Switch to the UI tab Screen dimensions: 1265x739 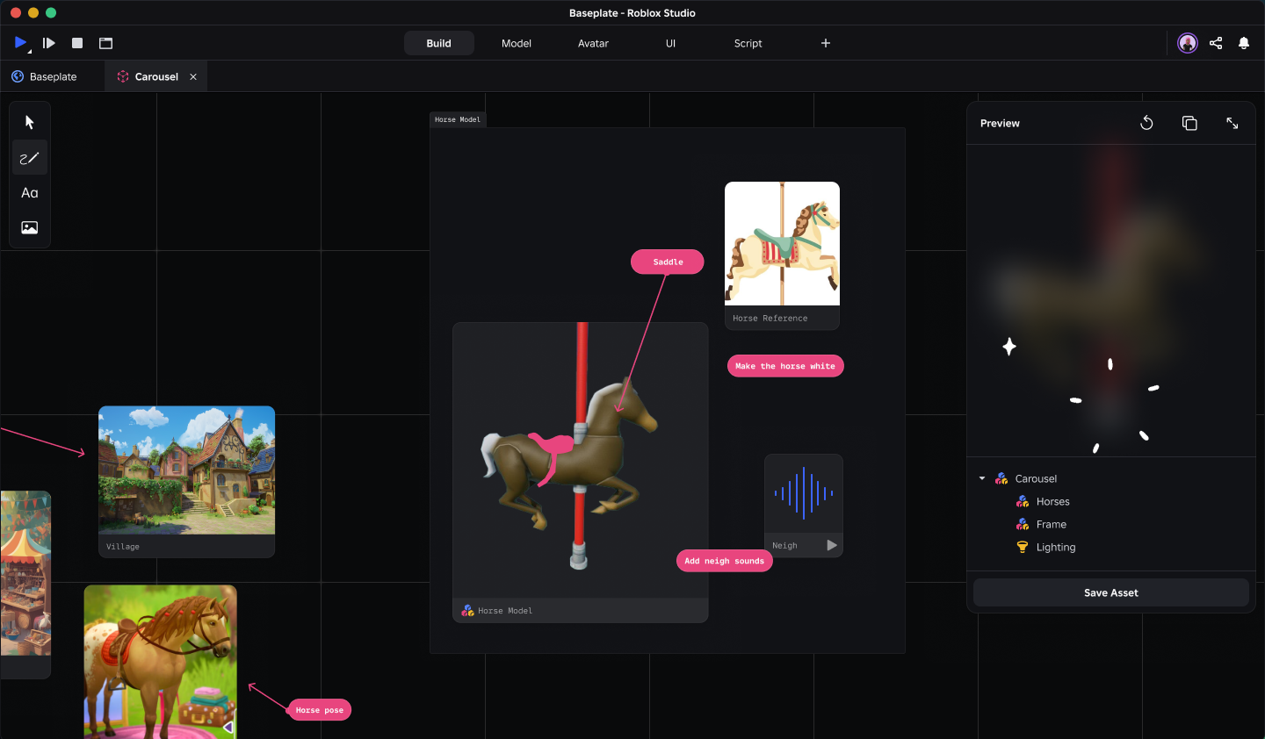pyautogui.click(x=670, y=43)
